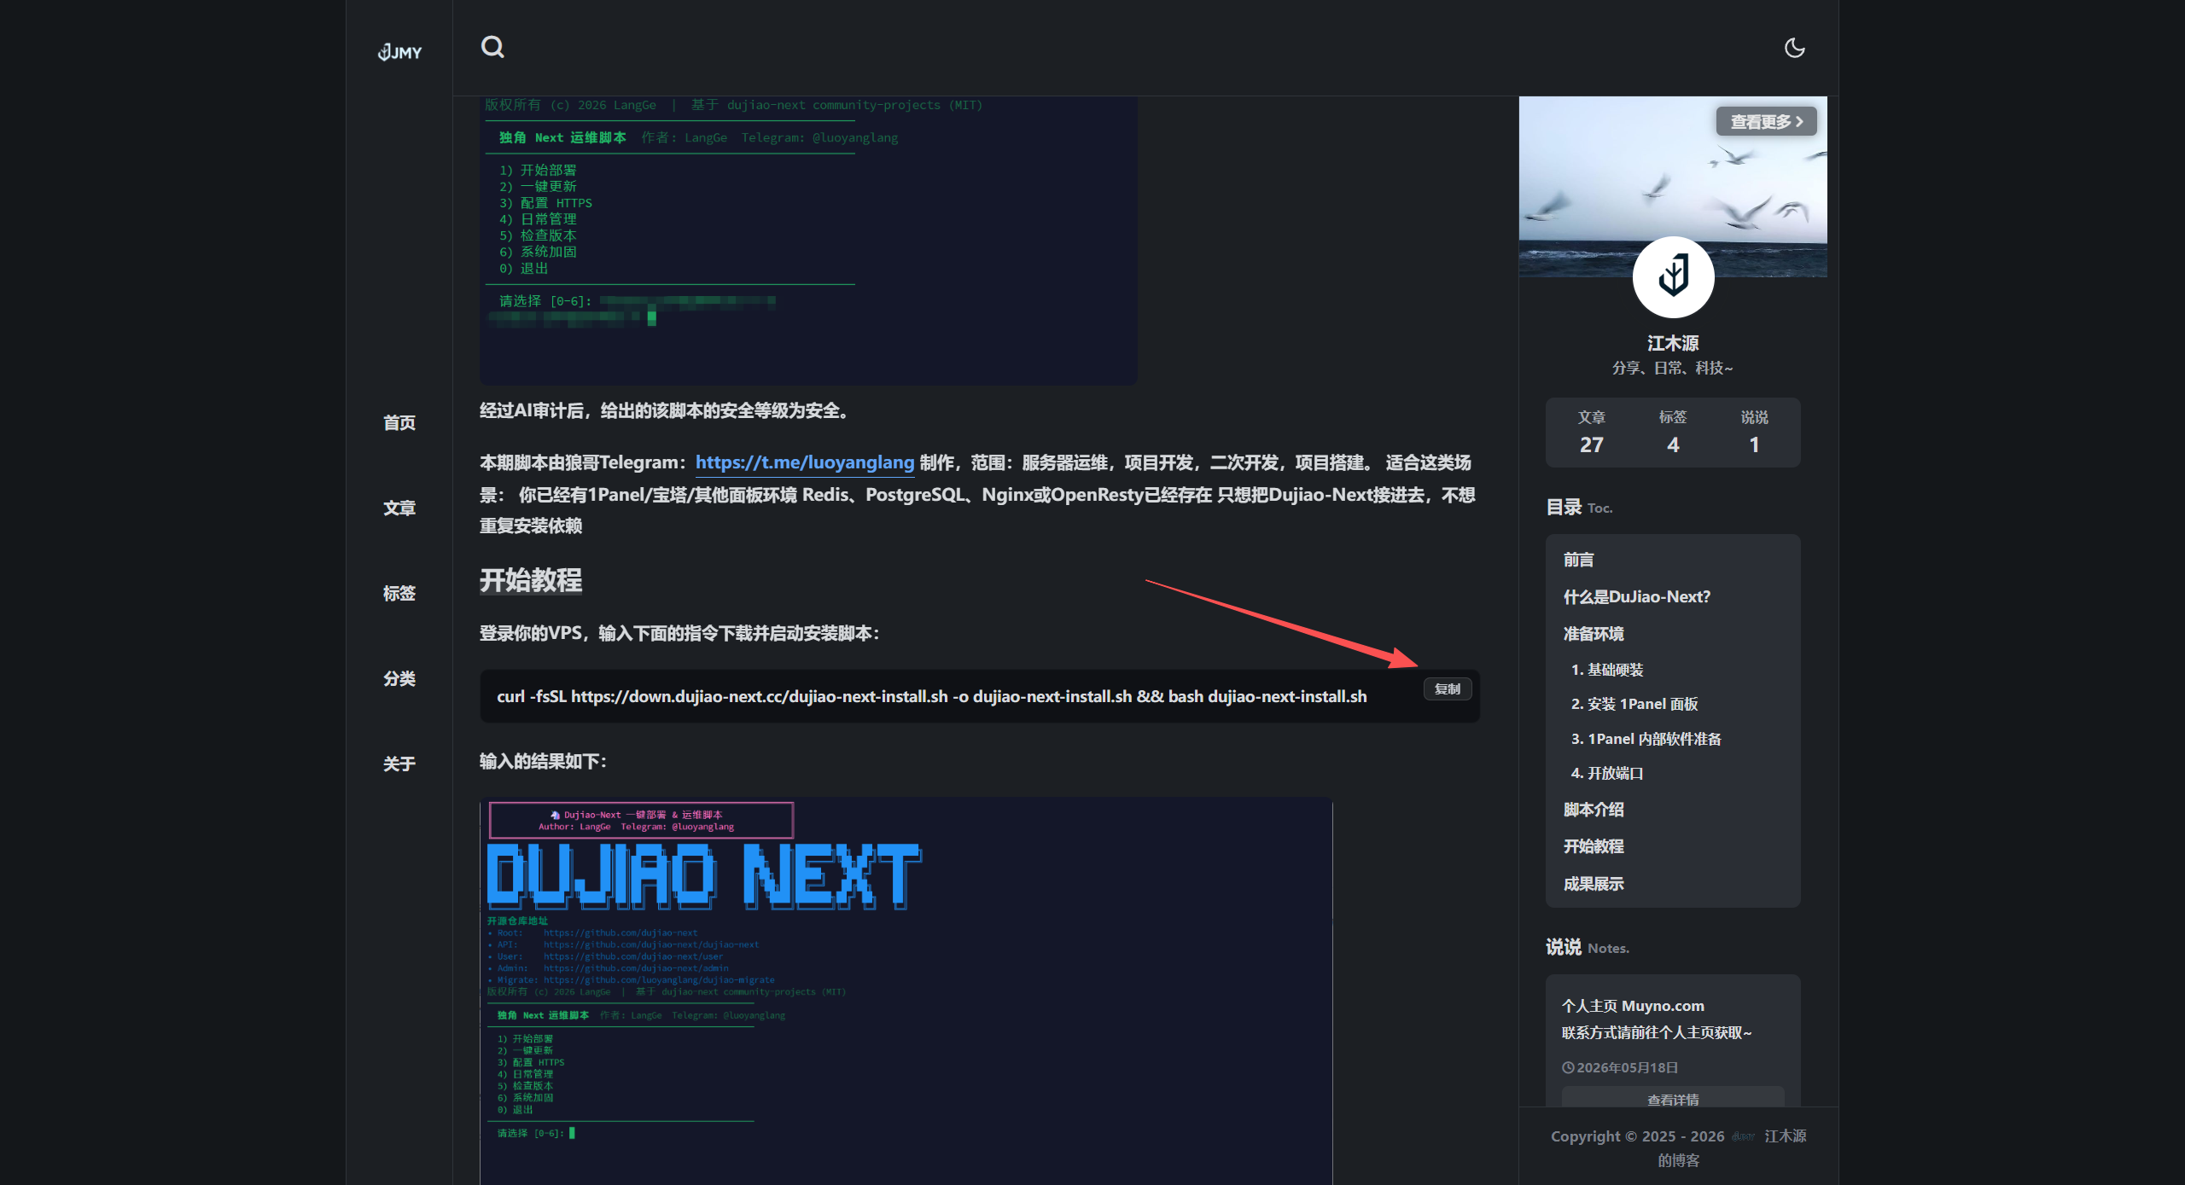Jump to 准备环境 in table of contents
This screenshot has height=1185, width=2185.
coord(1594,634)
